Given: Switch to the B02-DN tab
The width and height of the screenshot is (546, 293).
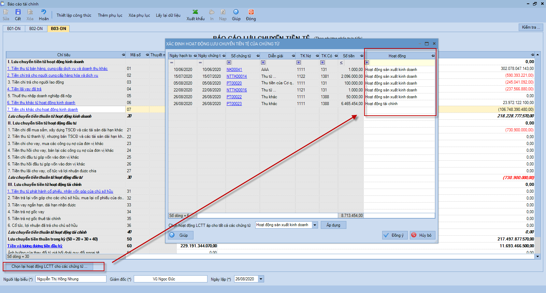Looking at the screenshot, I should tap(36, 29).
